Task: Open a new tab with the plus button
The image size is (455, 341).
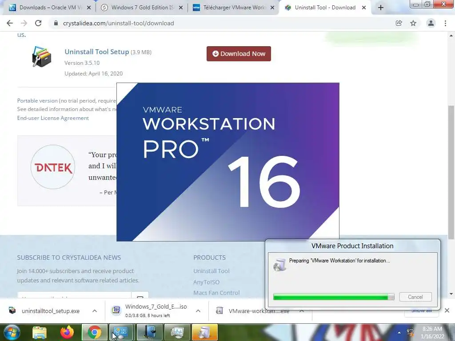Action: click(381, 8)
